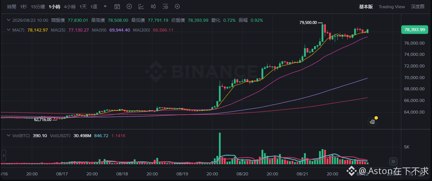Click the pink MA value 77,130.27
The image size is (432, 181).
(x=78, y=30)
